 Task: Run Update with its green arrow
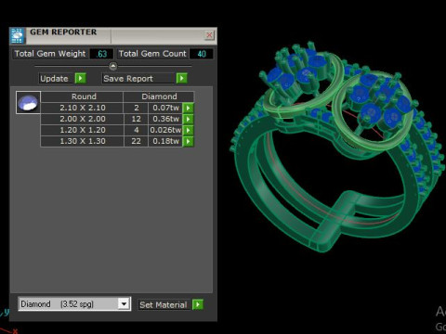pyautogui.click(x=81, y=78)
